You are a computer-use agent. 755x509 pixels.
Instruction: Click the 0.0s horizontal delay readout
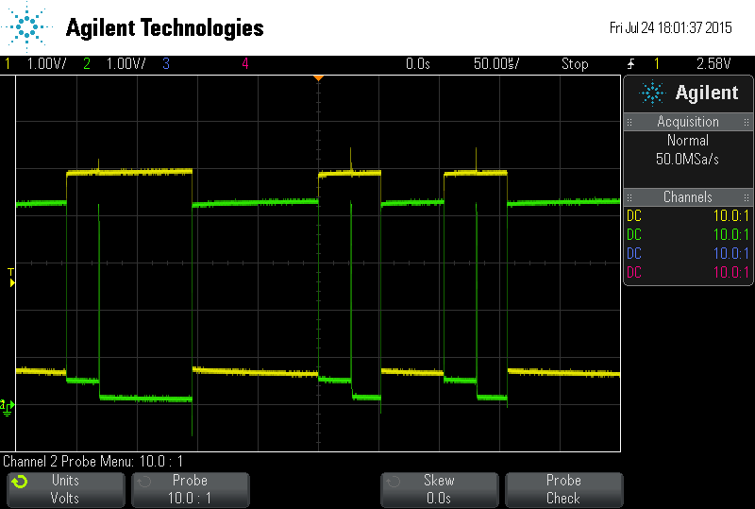(417, 63)
